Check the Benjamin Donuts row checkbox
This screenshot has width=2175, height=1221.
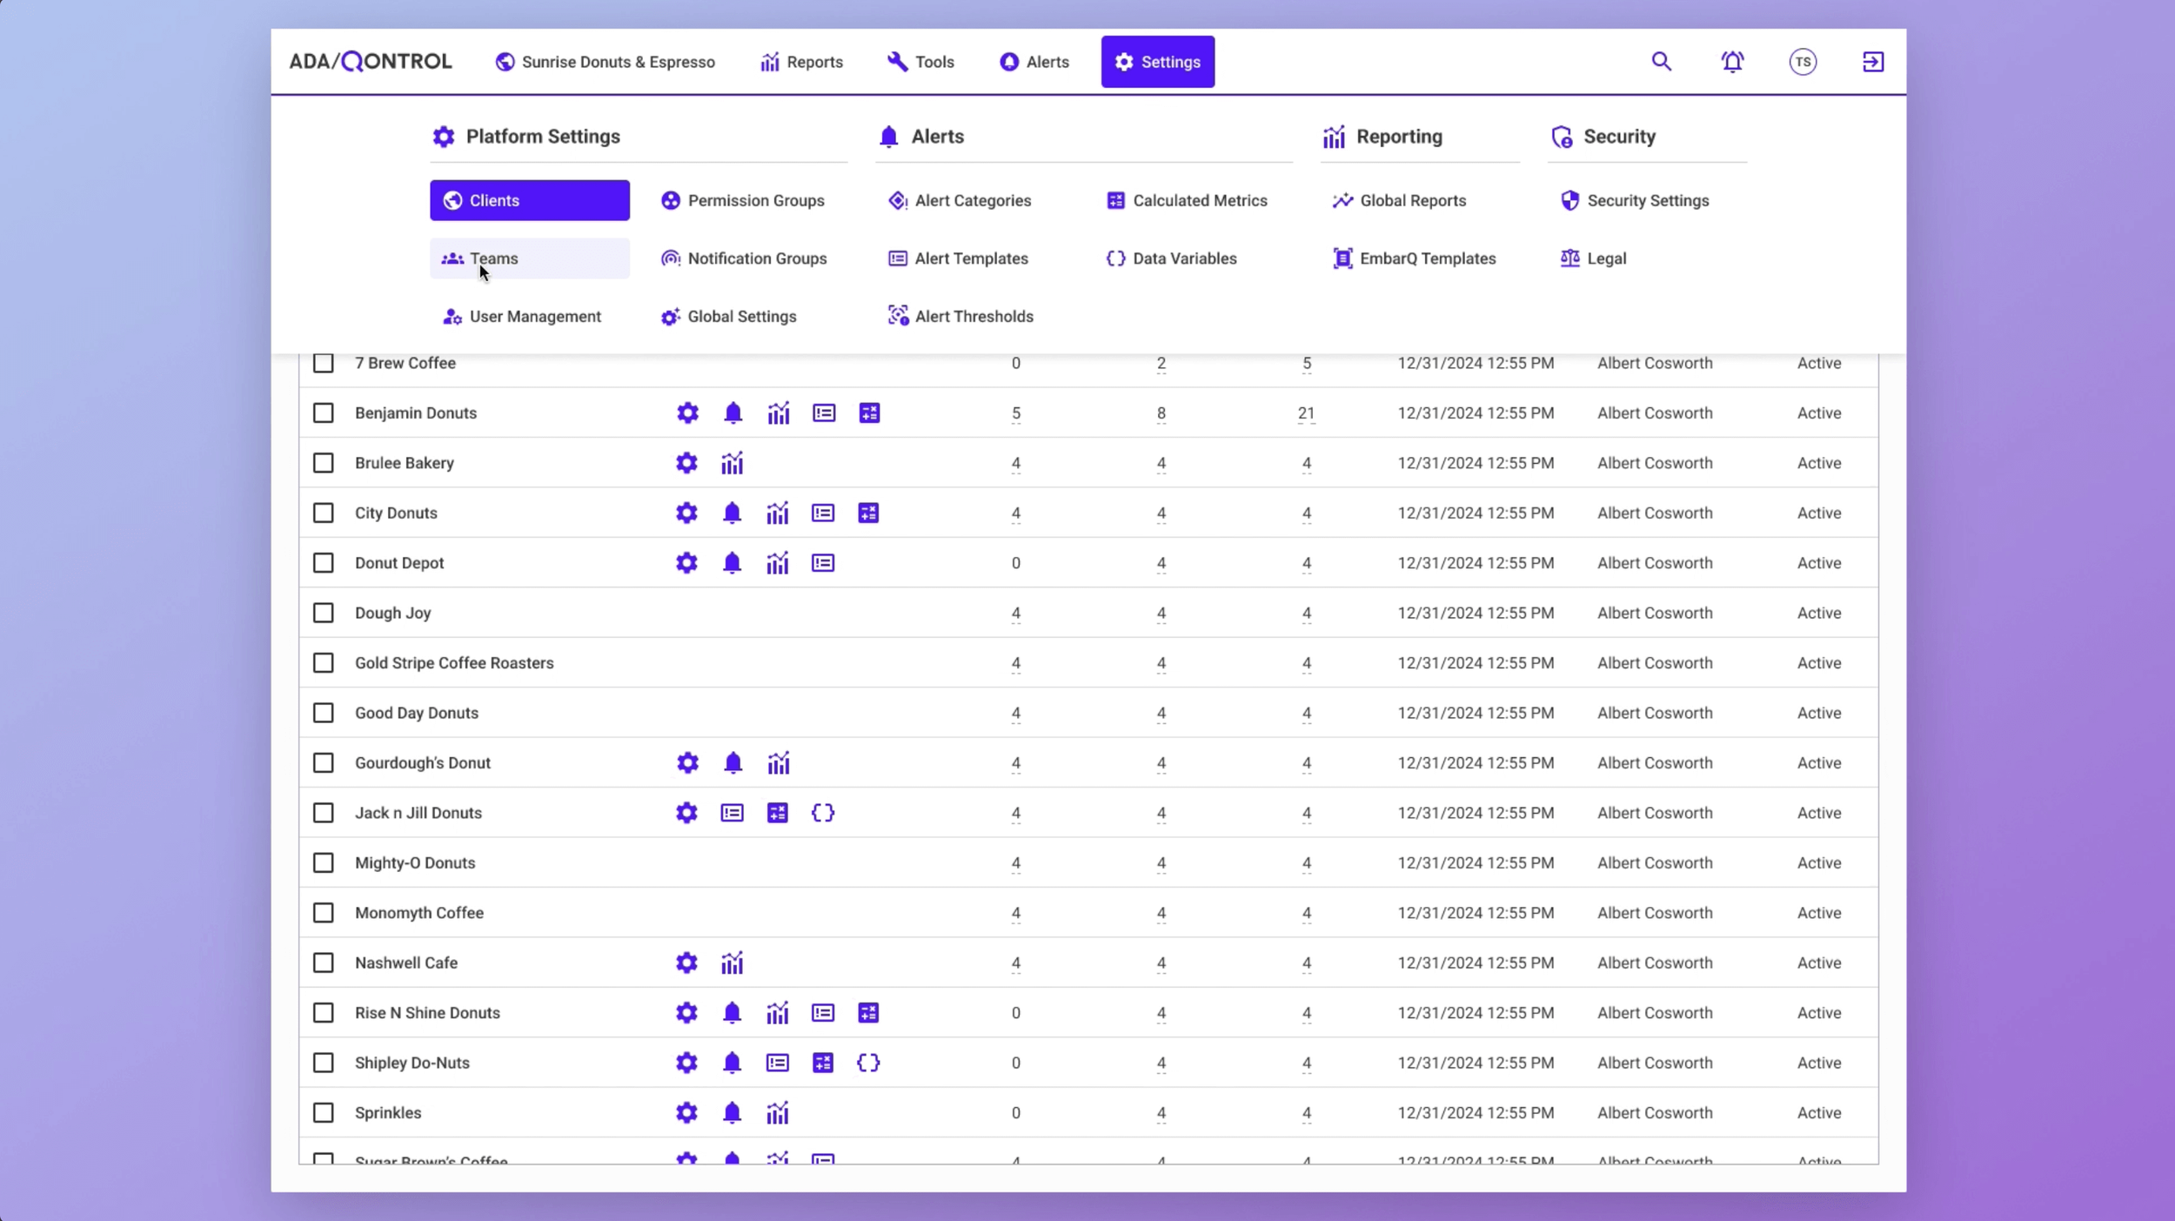point(324,413)
